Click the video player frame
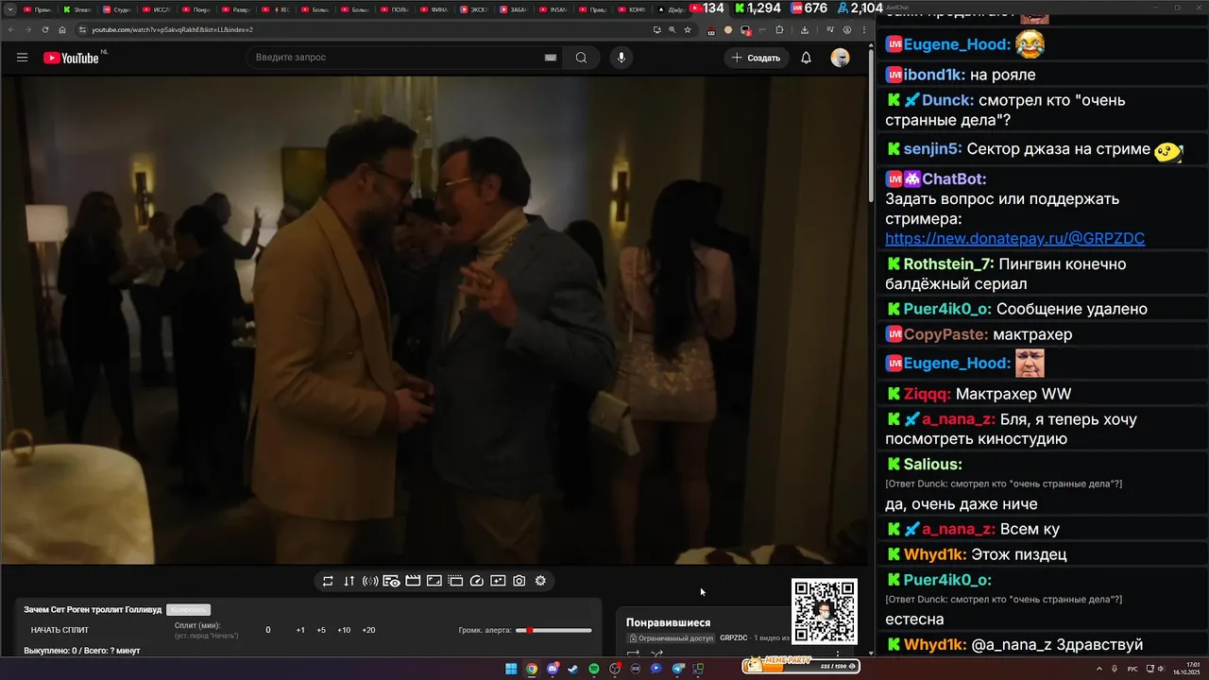1209x680 pixels. coord(434,320)
